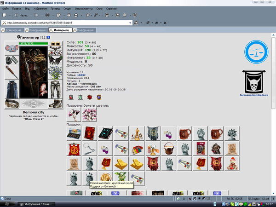This screenshot has width=276, height=207.
Task: Click the character portrait image
Action: pos(34,72)
